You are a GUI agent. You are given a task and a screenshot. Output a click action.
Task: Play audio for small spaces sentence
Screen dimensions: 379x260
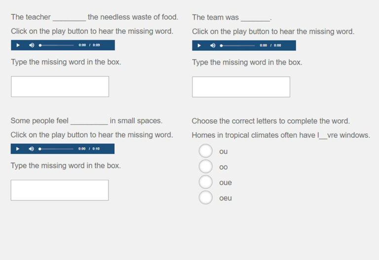pyautogui.click(x=18, y=149)
